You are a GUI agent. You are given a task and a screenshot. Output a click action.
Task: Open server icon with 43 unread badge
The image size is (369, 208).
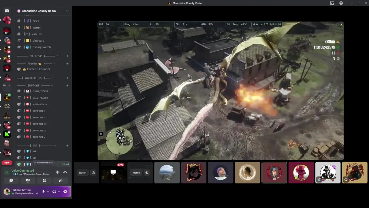(7, 59)
